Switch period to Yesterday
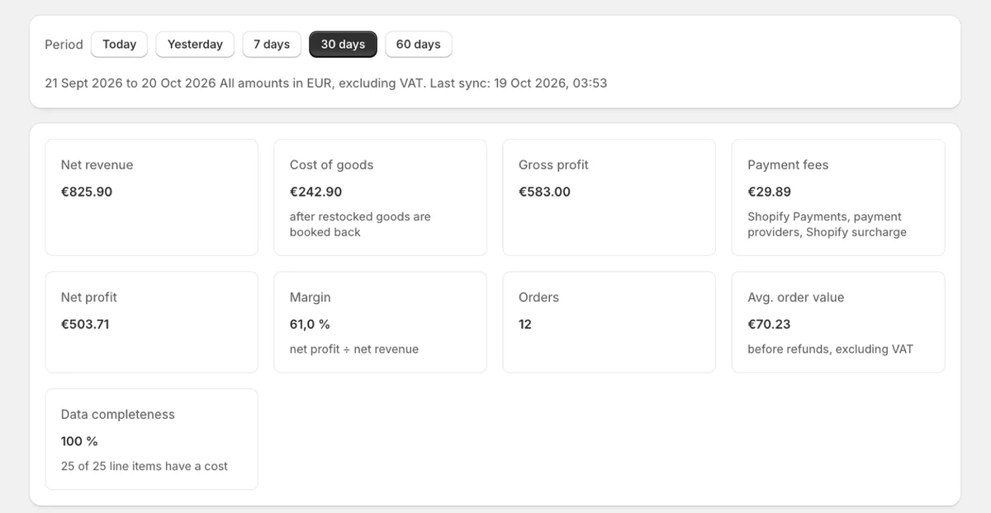991x513 pixels. (195, 45)
